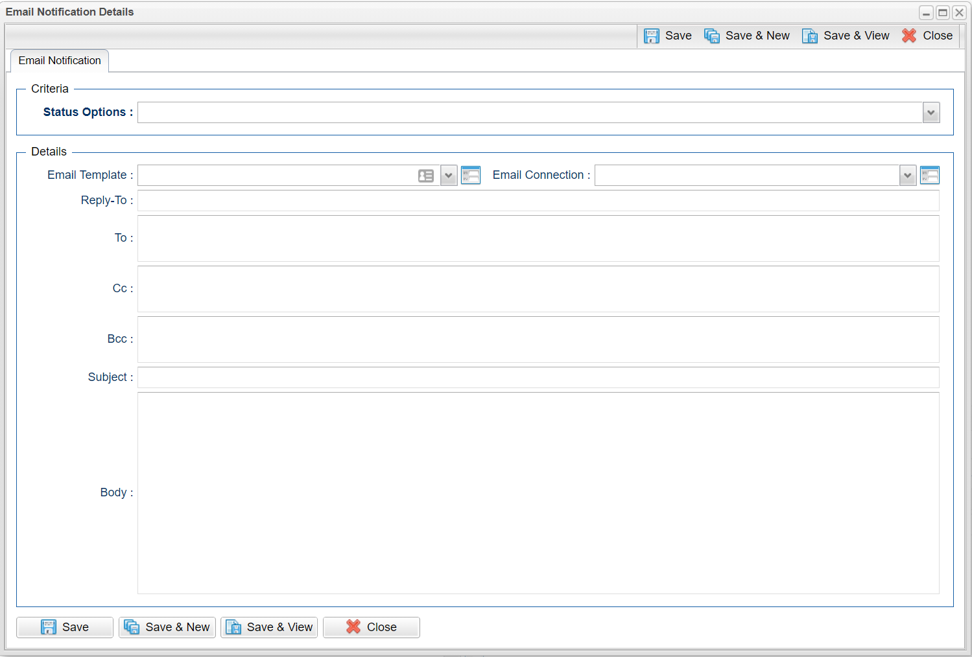Click the card icon inside Email Template field
Viewport: 972px width, 657px height.
[x=426, y=176]
